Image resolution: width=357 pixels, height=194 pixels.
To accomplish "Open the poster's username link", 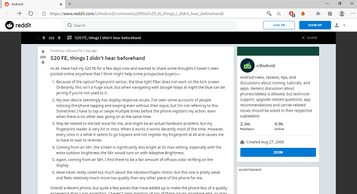I will click(74, 51).
